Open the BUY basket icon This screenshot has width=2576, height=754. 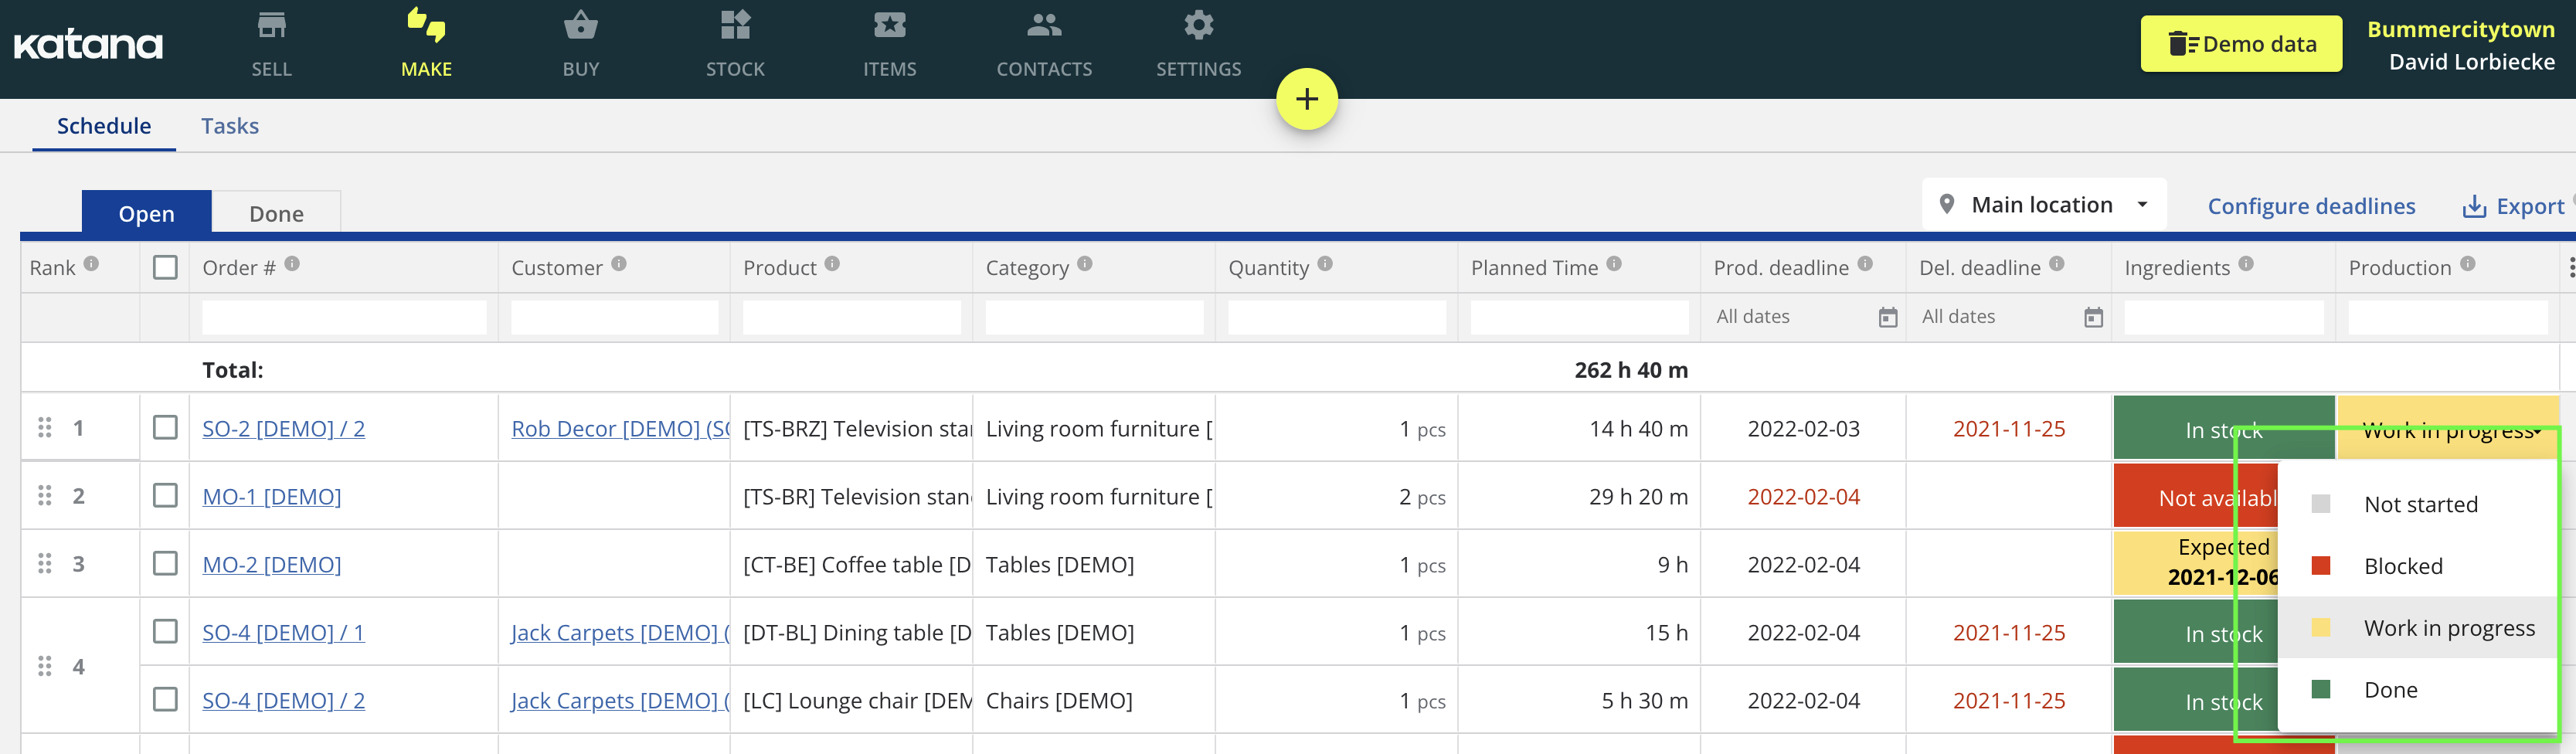[580, 25]
